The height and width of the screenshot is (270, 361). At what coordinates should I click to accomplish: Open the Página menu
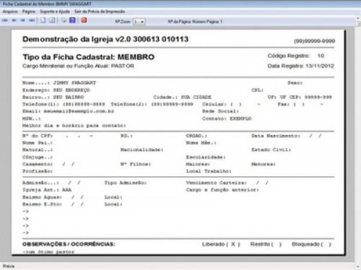pyautogui.click(x=29, y=12)
